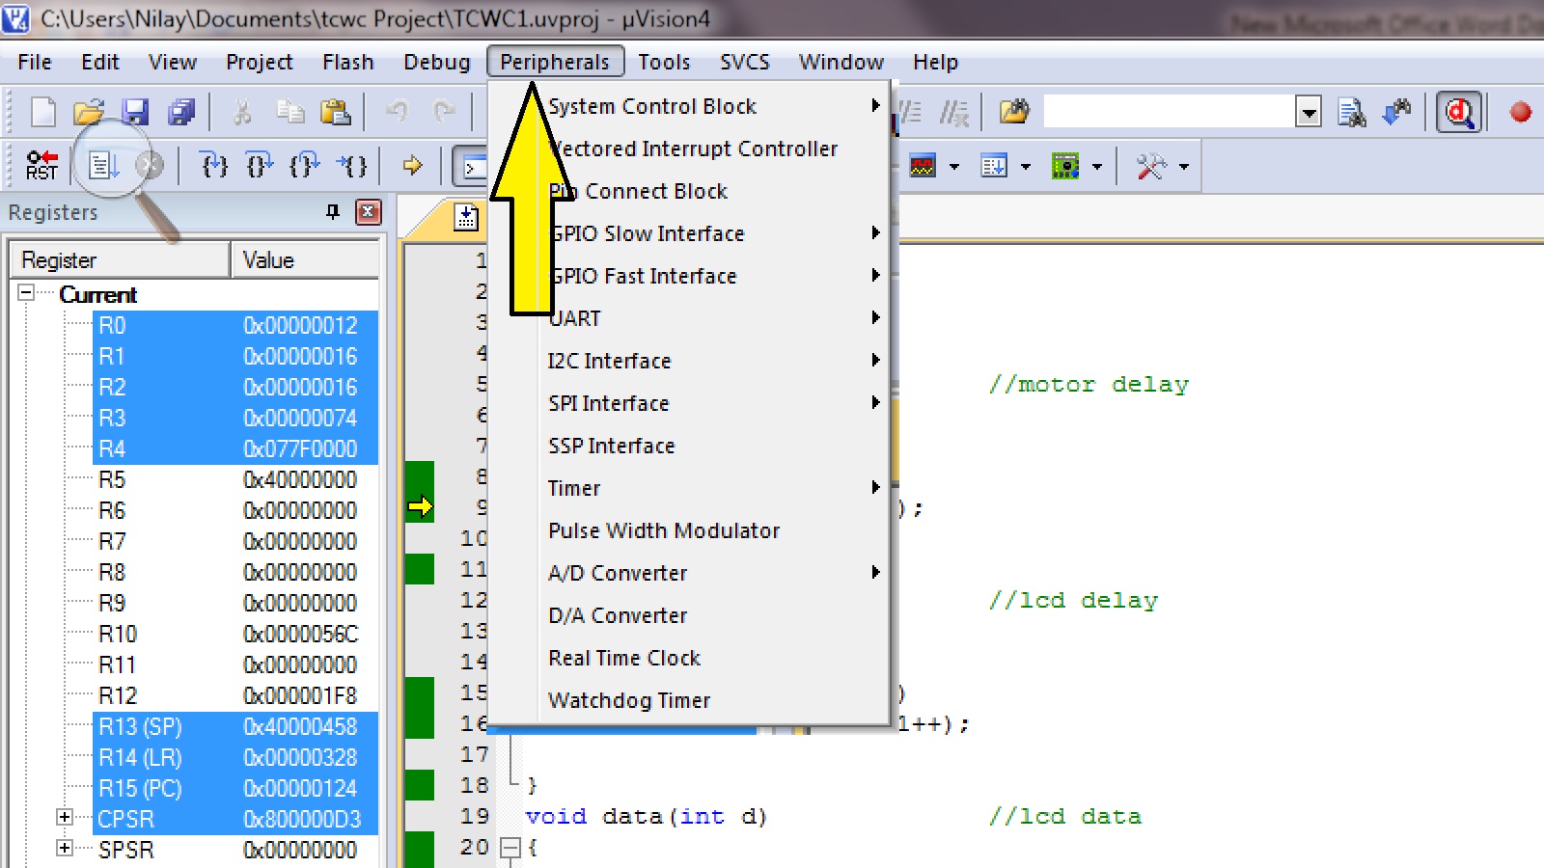Screen dimensions: 1544x868
Task: Open a file with the Open icon
Action: [x=89, y=113]
